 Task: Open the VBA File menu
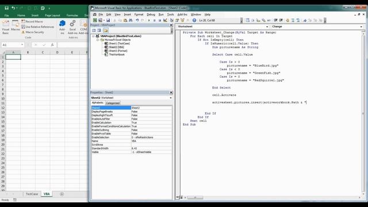(101, 14)
